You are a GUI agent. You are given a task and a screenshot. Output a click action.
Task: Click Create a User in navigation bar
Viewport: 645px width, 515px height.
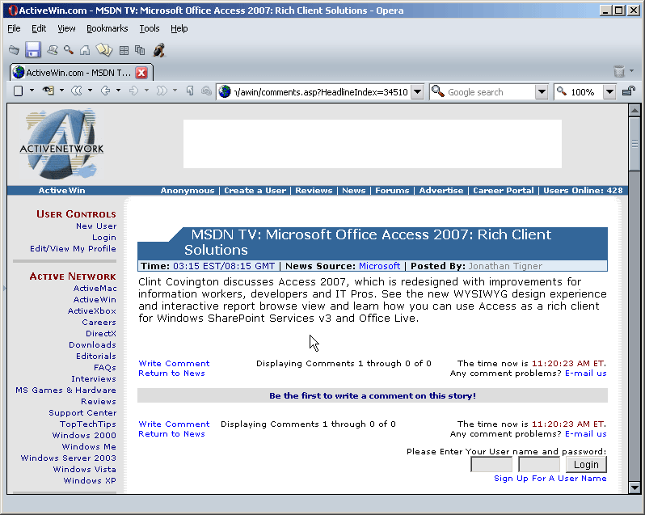click(x=255, y=191)
